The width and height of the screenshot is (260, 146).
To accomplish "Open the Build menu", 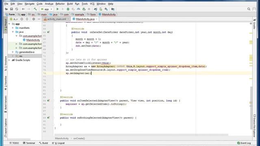I will 70,4.
